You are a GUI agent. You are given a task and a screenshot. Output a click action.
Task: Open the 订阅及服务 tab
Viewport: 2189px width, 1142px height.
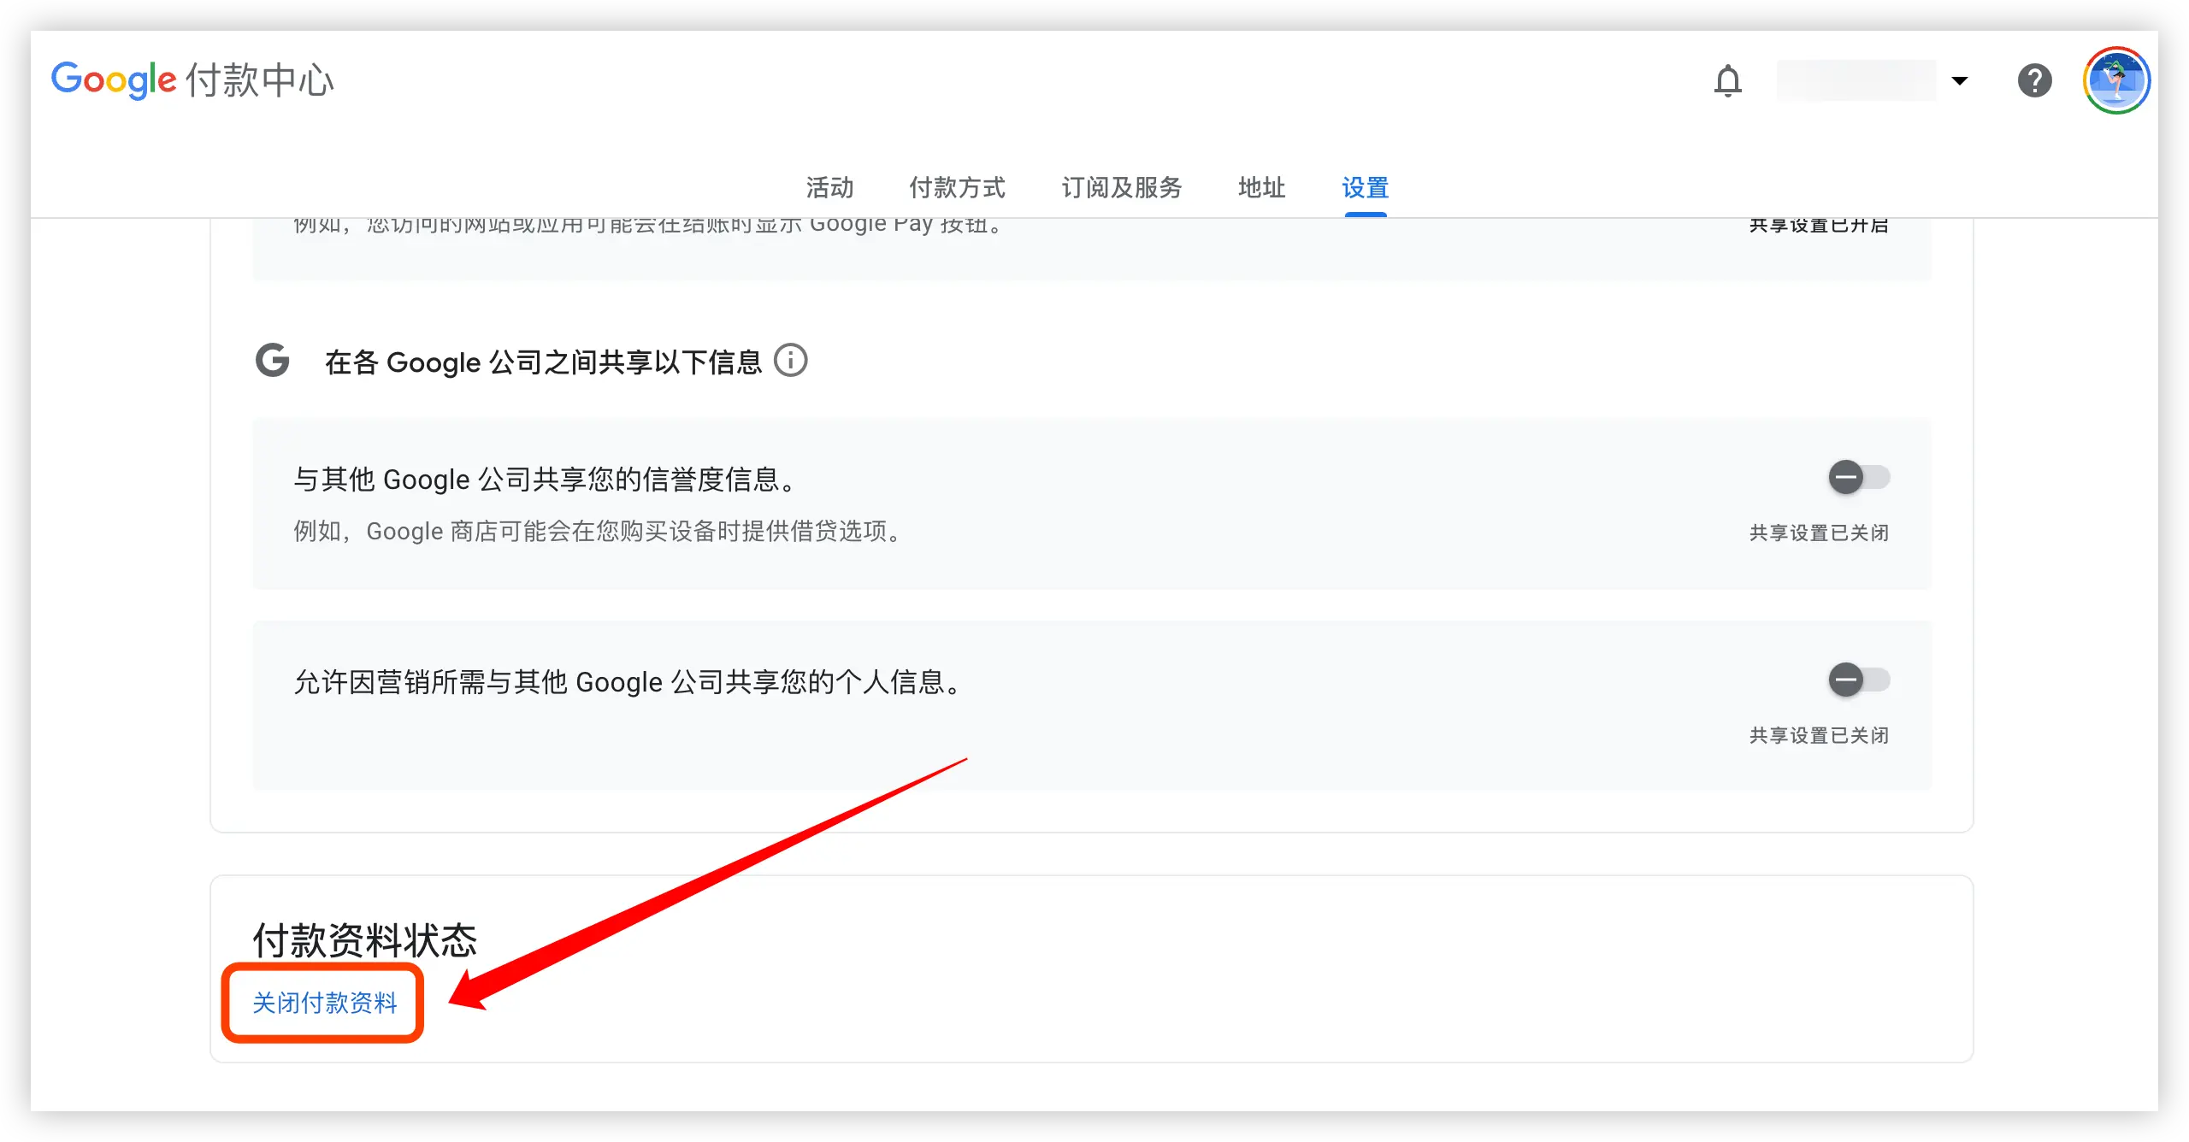(x=1121, y=187)
